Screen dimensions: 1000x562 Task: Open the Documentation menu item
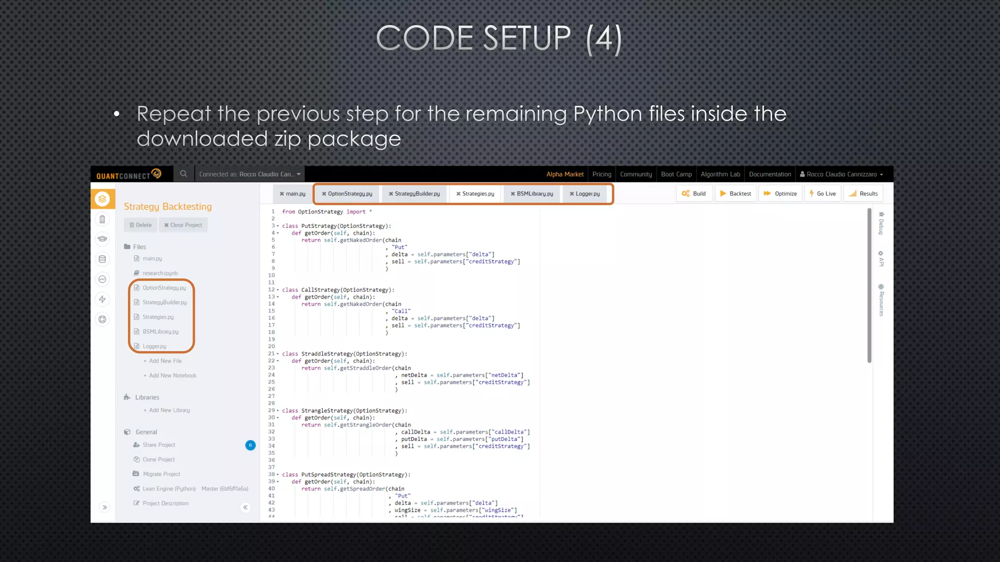coord(770,174)
